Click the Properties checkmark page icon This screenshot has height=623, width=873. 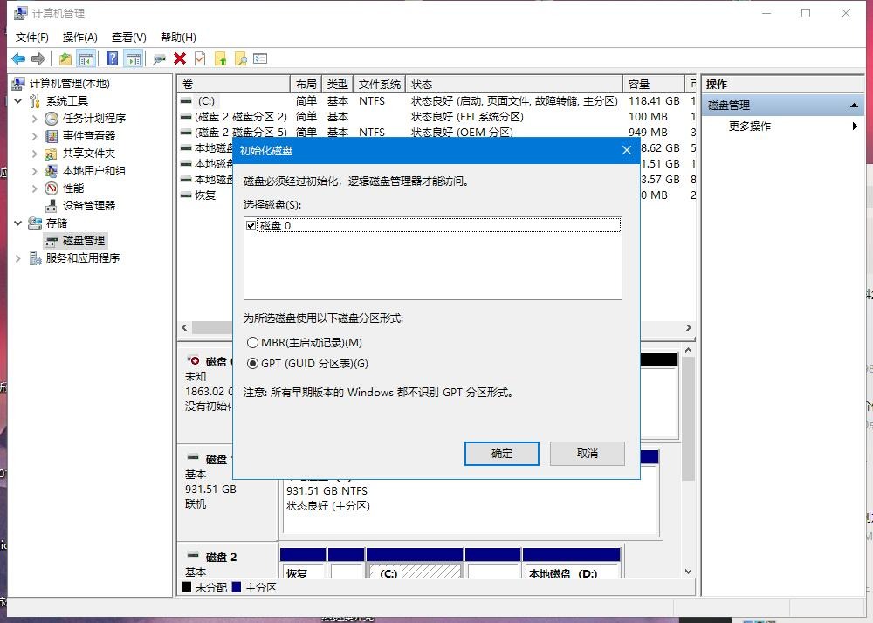(x=200, y=58)
